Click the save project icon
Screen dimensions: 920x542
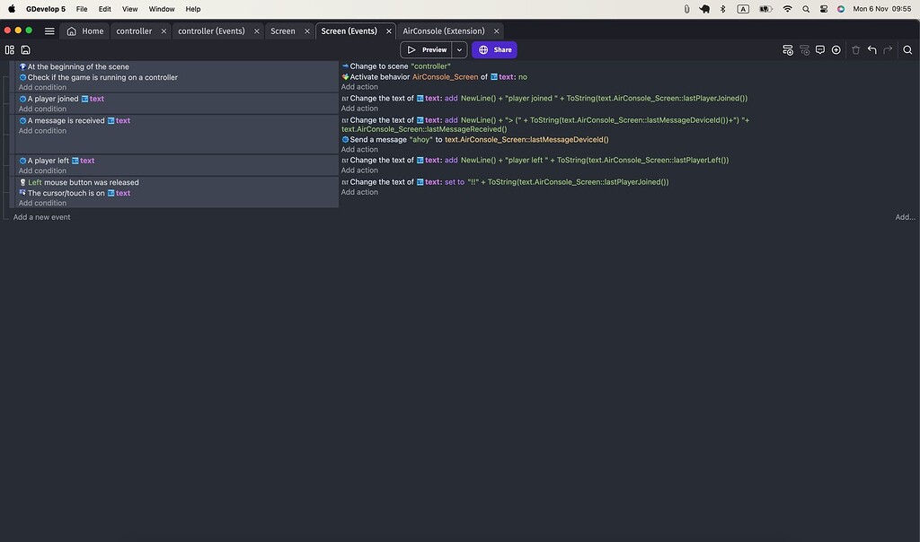(x=26, y=50)
